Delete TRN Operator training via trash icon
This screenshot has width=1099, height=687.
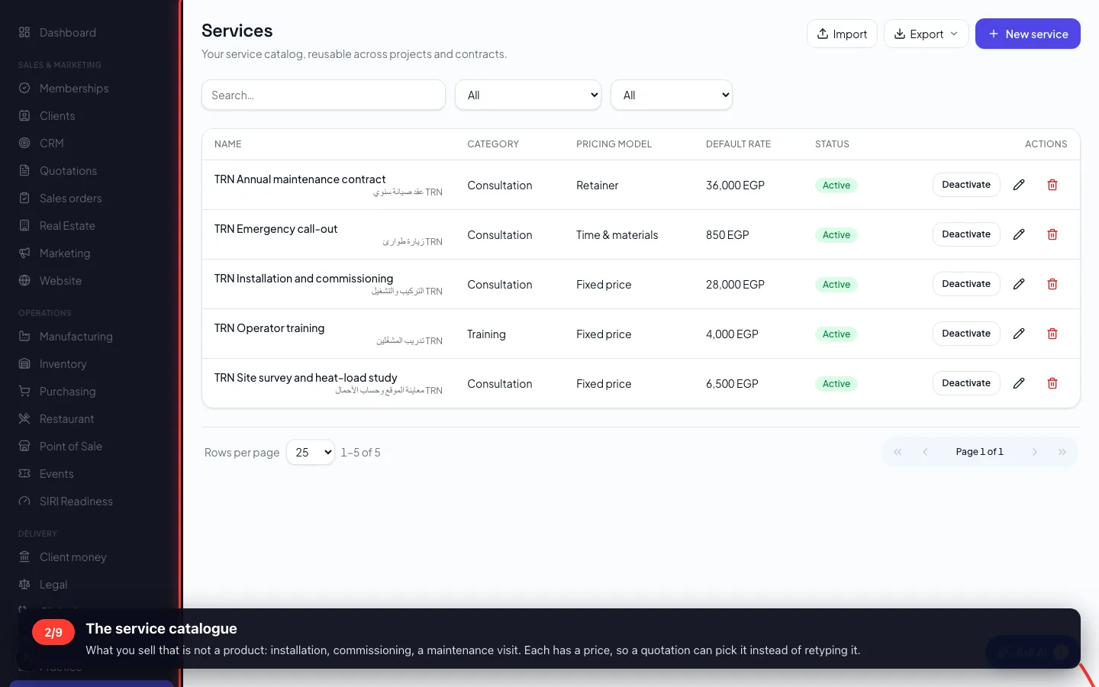[1052, 334]
